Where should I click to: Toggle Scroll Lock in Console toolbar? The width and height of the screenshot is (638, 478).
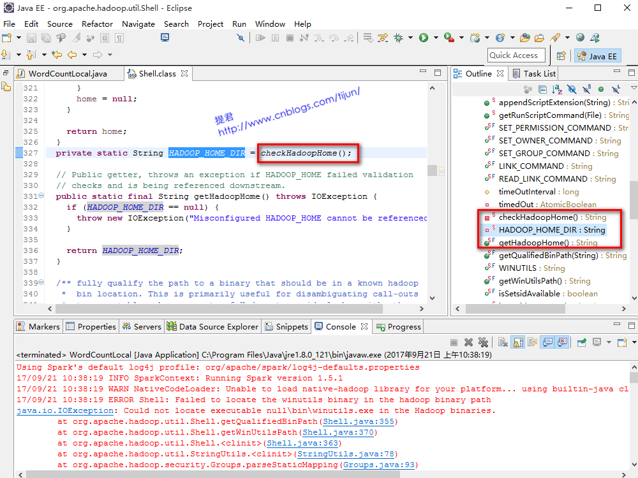pos(518,343)
